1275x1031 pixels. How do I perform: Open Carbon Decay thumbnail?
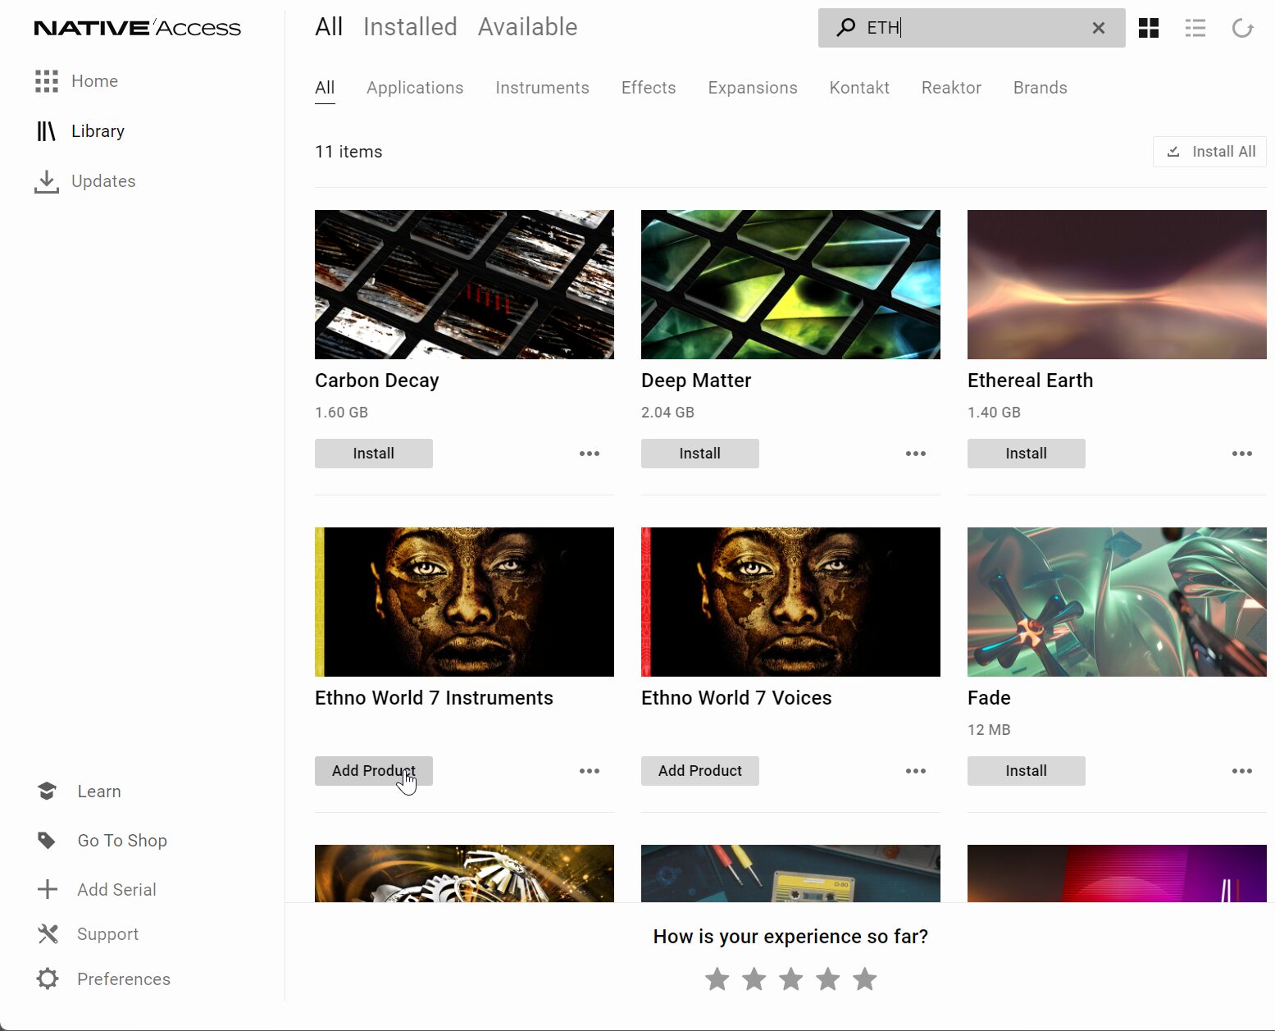click(464, 285)
